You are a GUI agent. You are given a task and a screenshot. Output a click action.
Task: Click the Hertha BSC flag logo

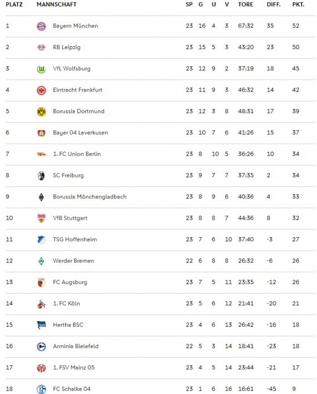41,325
